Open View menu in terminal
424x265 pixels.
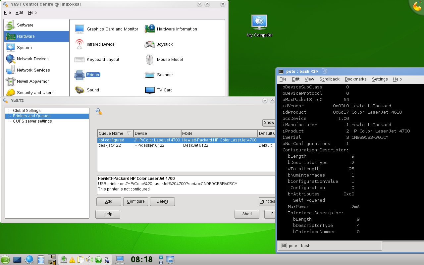coord(309,79)
